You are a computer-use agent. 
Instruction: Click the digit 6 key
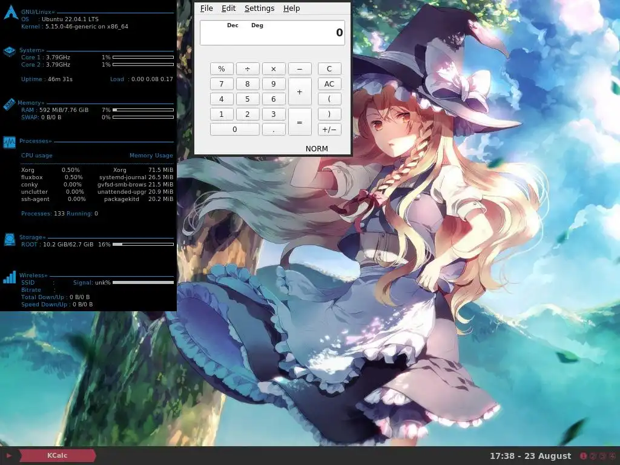click(x=274, y=99)
